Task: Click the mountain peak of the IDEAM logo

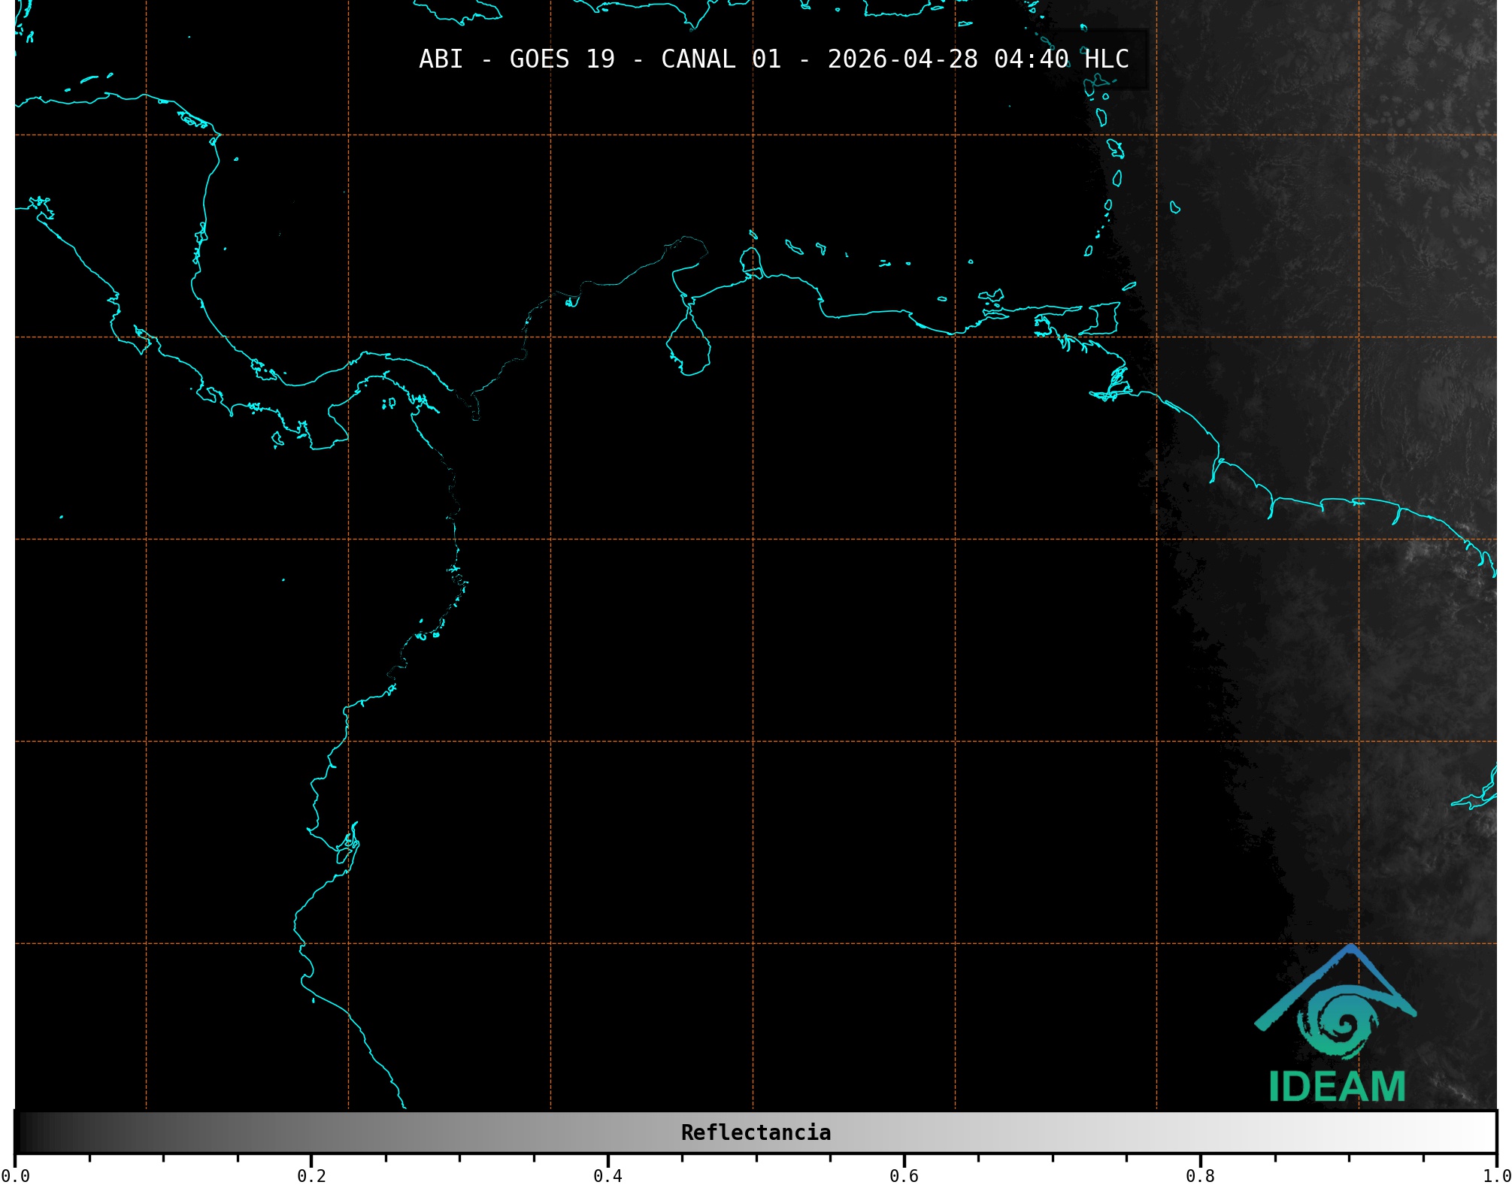Action: [x=1351, y=950]
